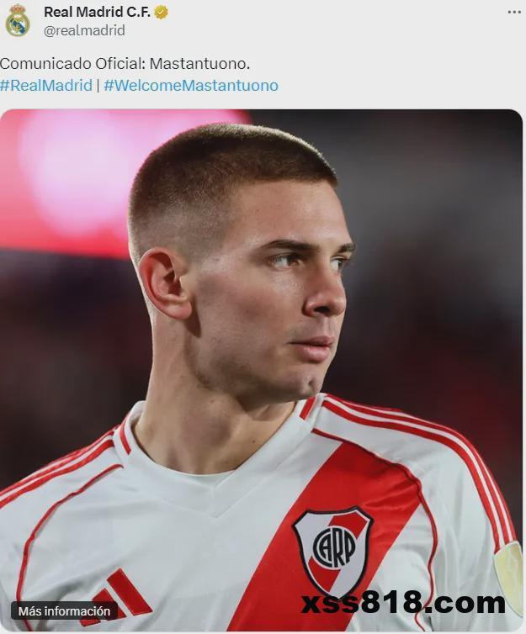Click the player's ear in photo
Viewport: 526px width, 634px height.
click(x=165, y=284)
